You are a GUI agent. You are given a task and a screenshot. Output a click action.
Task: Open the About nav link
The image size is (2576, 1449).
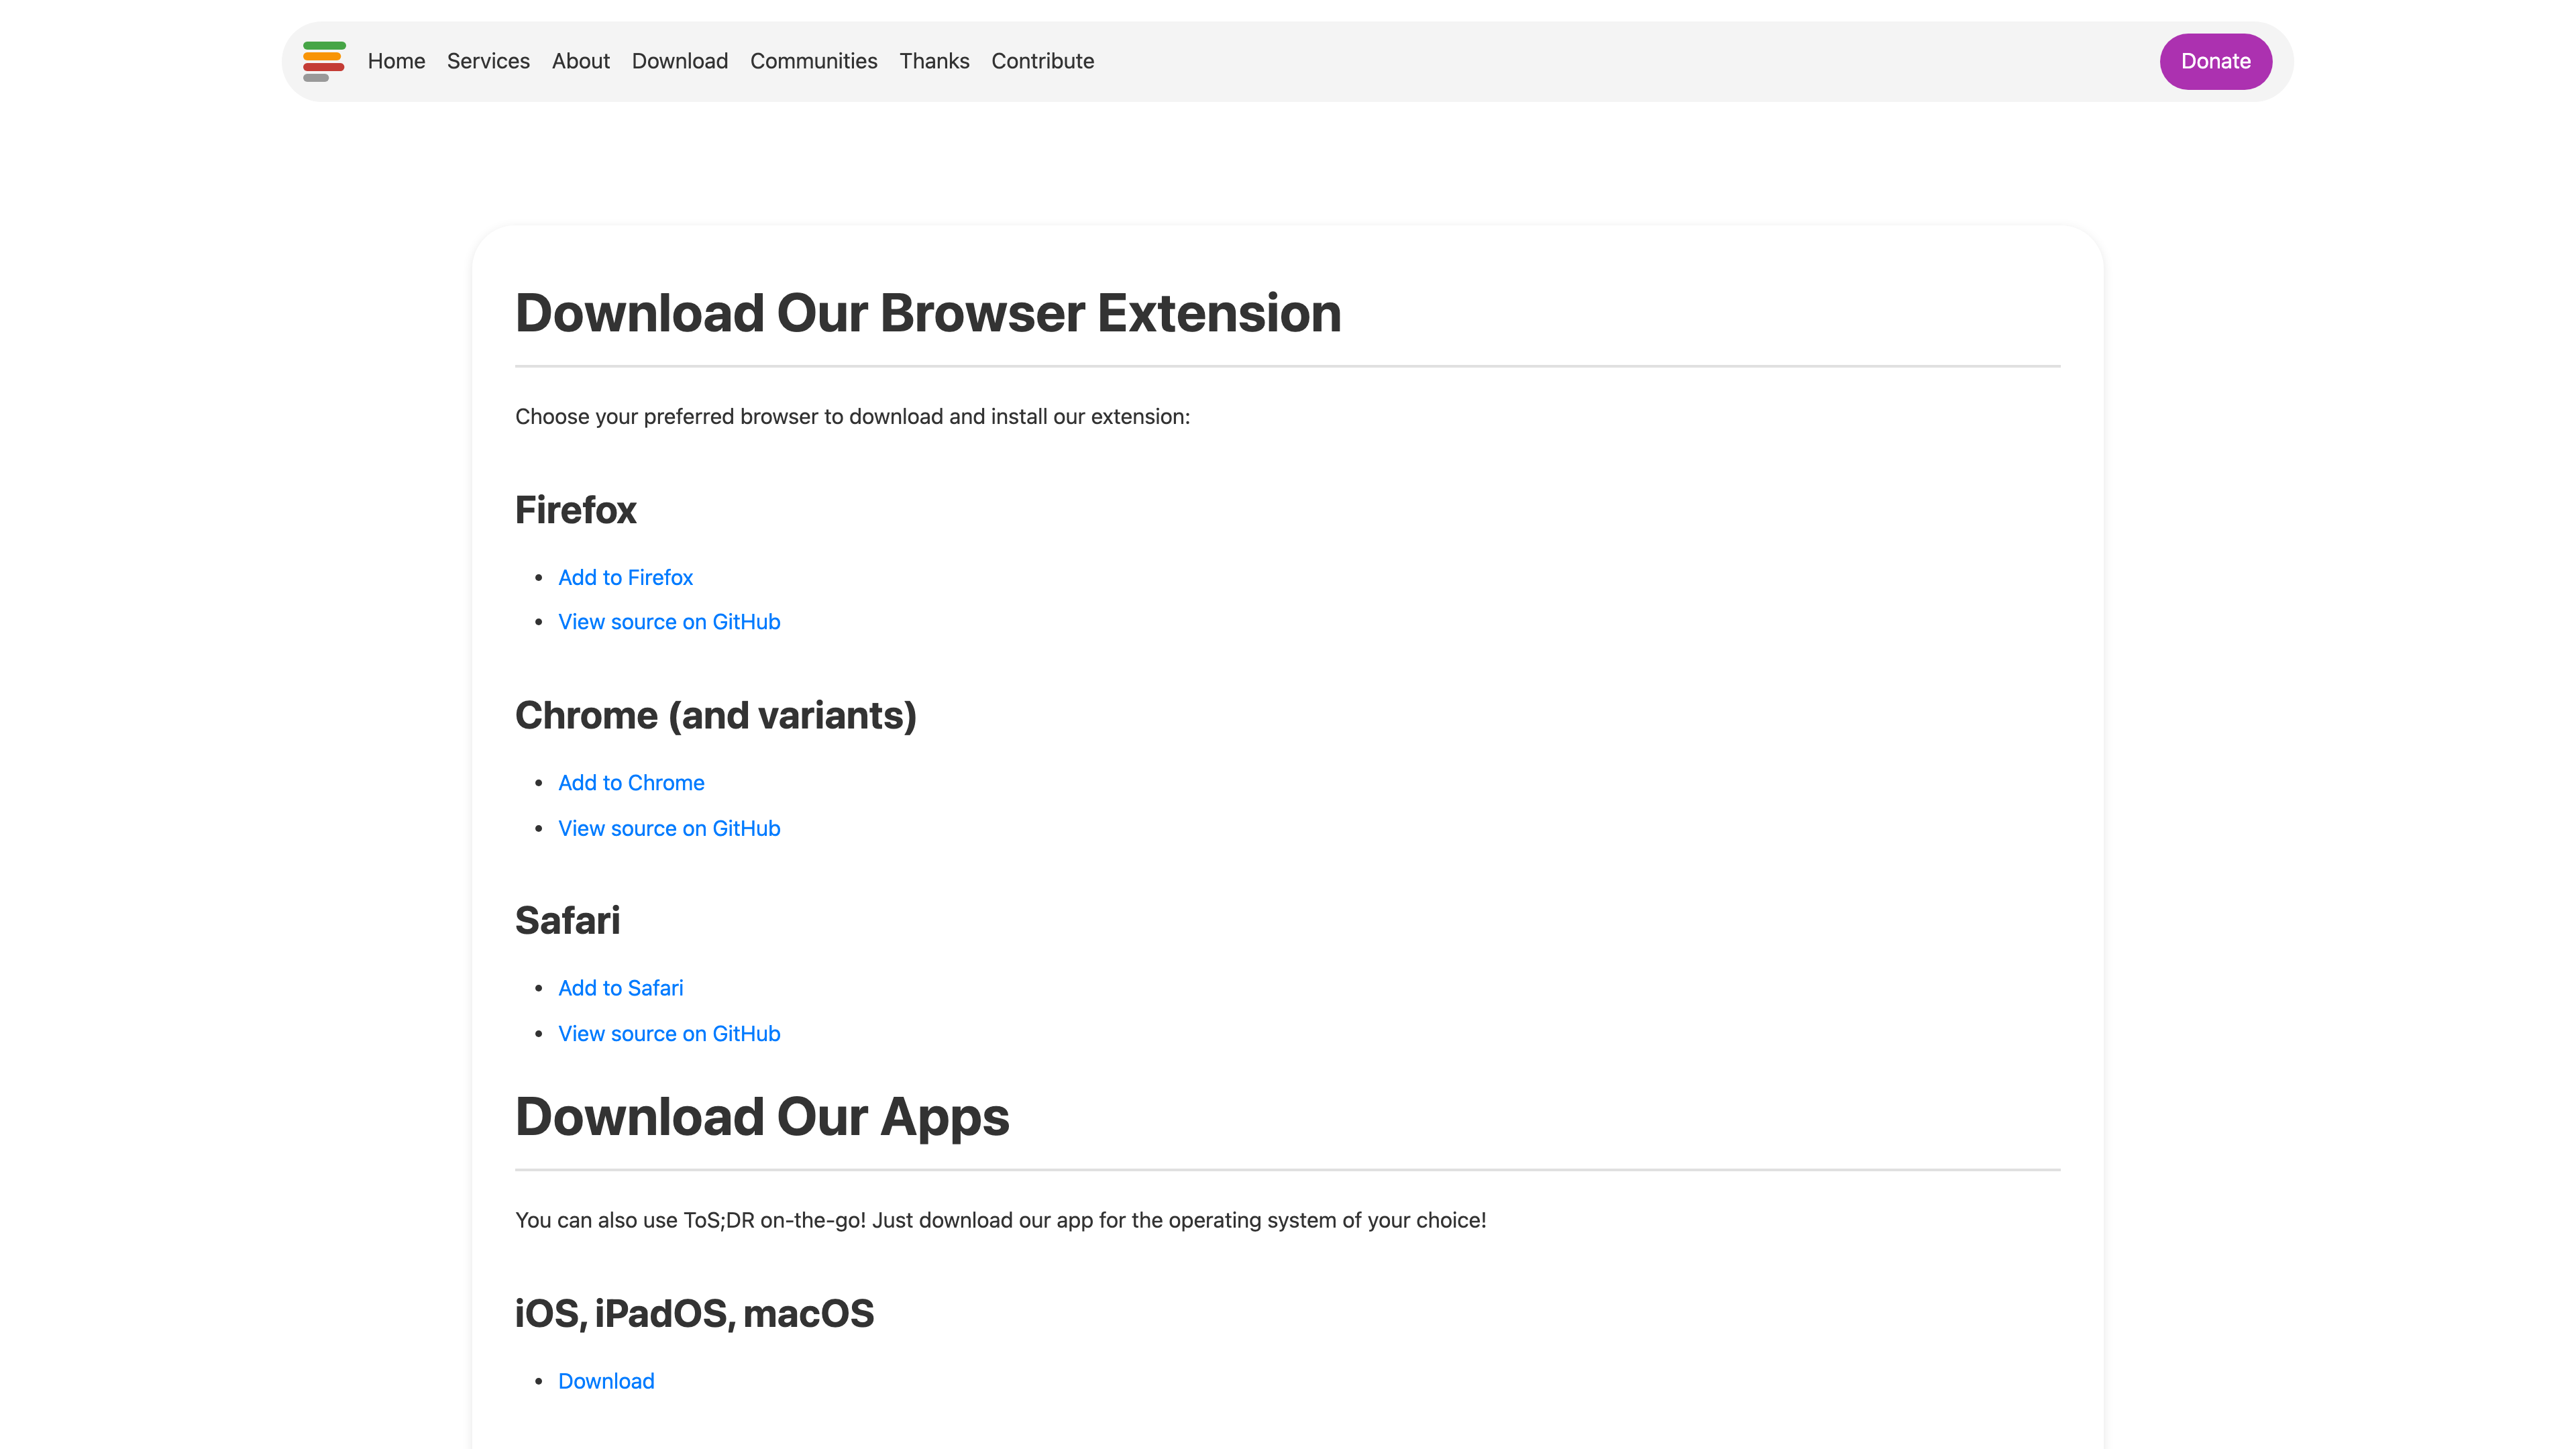tap(581, 61)
